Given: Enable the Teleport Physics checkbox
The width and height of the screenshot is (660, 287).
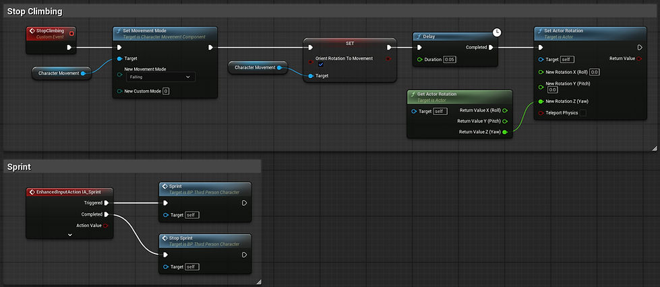Looking at the screenshot, I should [583, 113].
